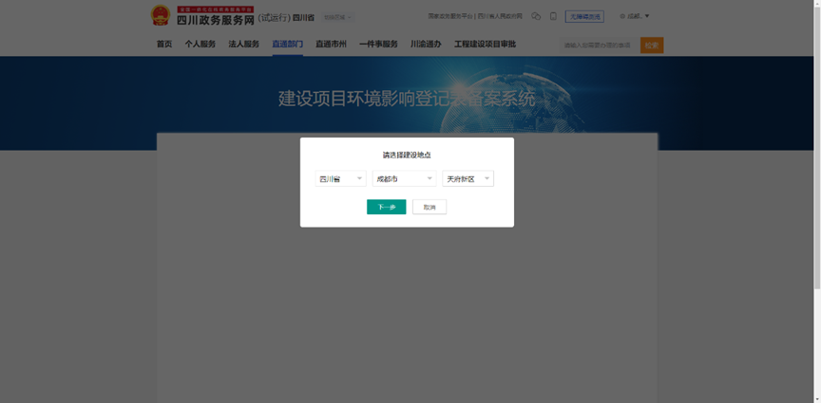Open the 成都 user account dropdown
Screen dimensions: 821x403
click(635, 16)
